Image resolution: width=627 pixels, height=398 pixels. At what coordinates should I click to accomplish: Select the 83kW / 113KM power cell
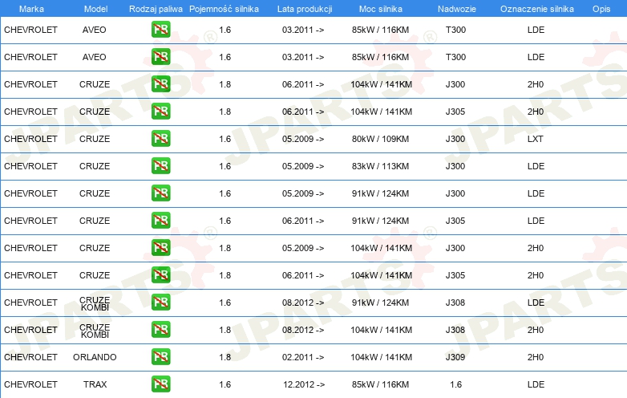pyautogui.click(x=380, y=166)
